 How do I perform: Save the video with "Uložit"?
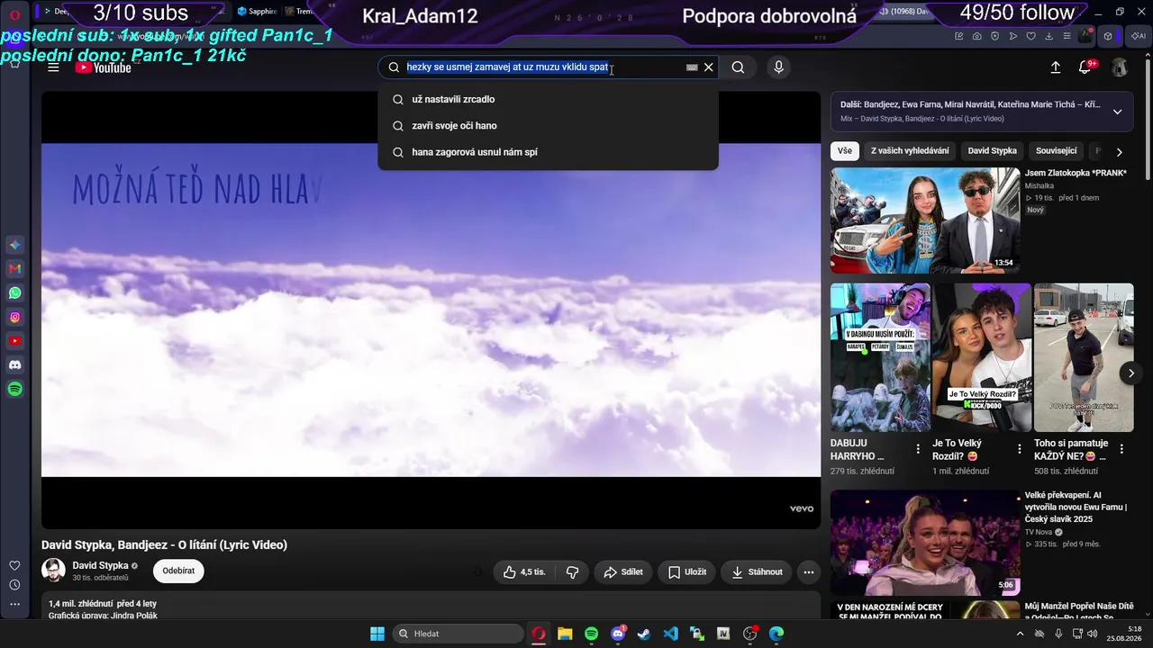pyautogui.click(x=687, y=571)
